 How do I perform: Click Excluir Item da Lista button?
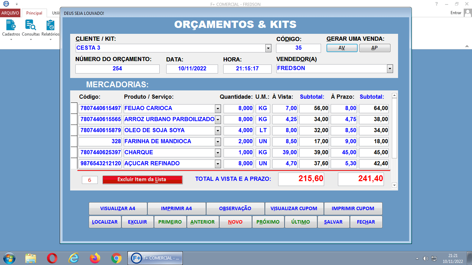[x=142, y=180]
